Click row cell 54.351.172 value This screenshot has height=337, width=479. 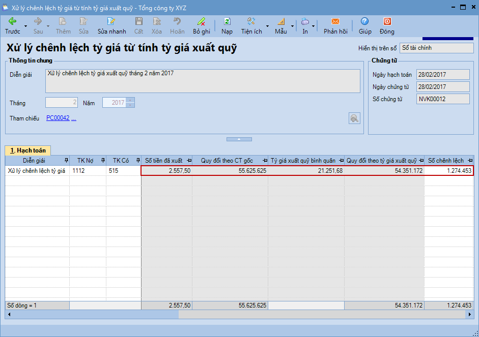[384, 170]
